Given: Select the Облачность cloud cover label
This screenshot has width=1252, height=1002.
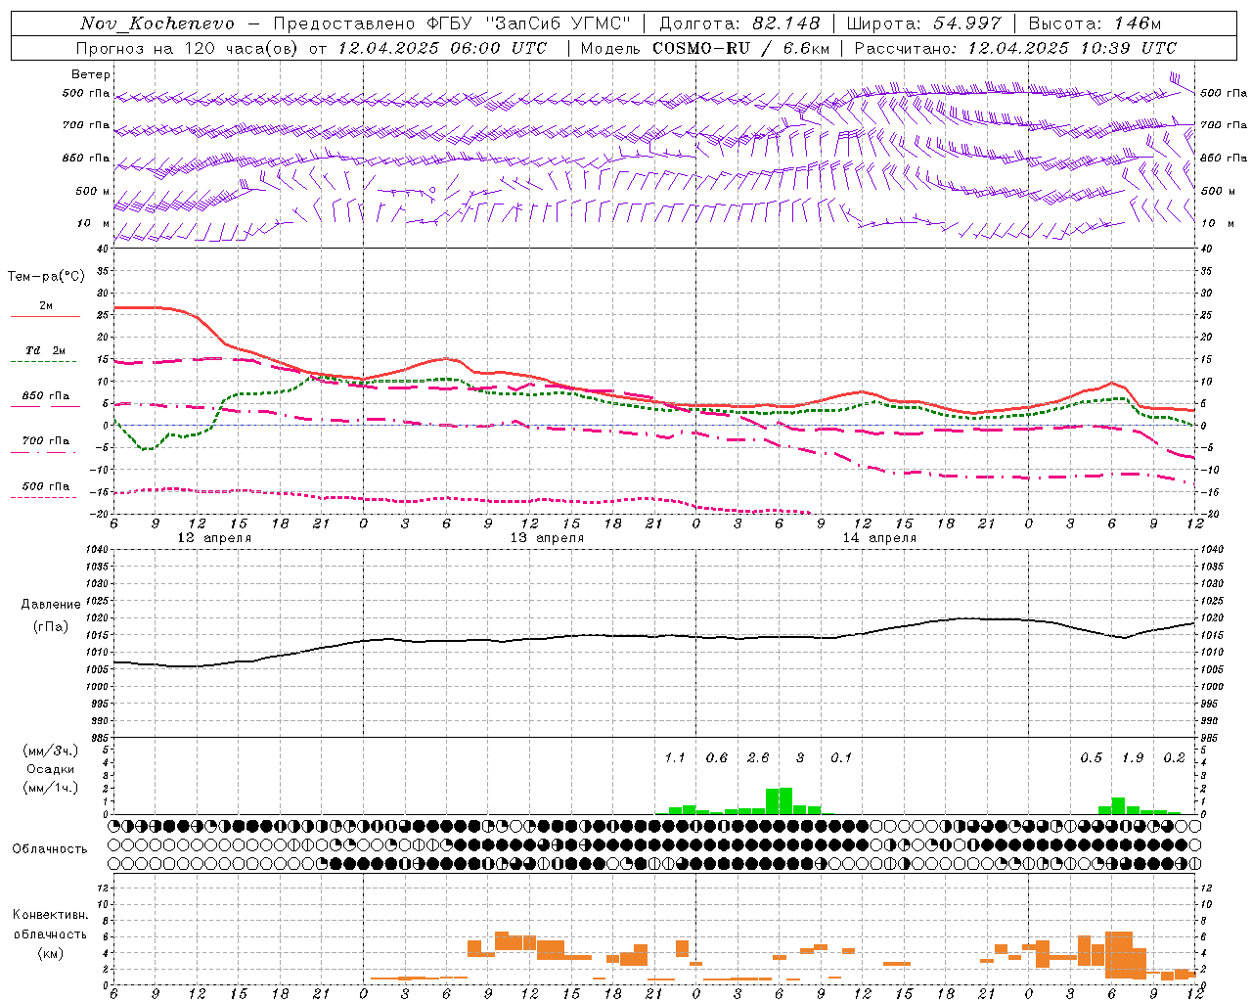Looking at the screenshot, I should pyautogui.click(x=50, y=848).
